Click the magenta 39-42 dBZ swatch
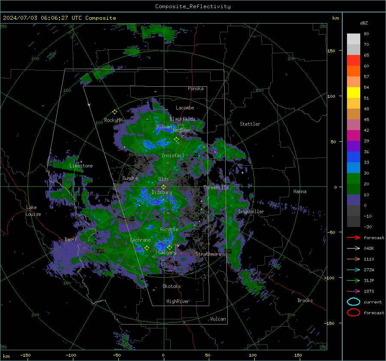 coord(353,136)
